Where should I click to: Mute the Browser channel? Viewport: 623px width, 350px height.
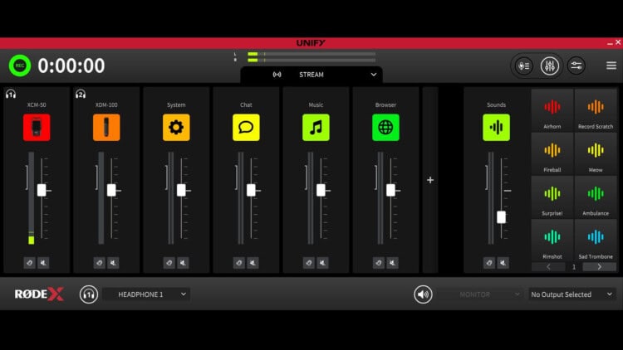393,263
